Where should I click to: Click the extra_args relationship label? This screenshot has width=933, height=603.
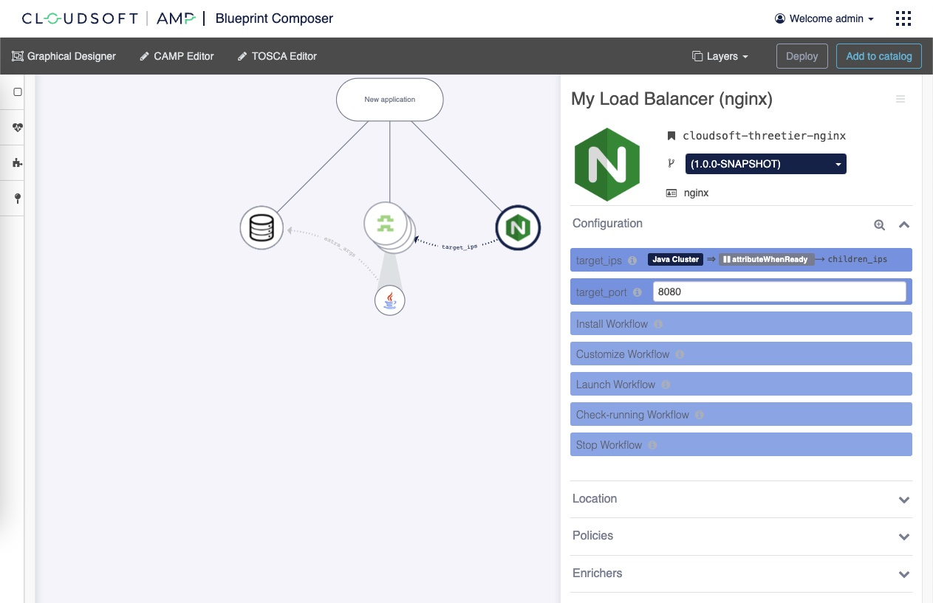(x=341, y=247)
